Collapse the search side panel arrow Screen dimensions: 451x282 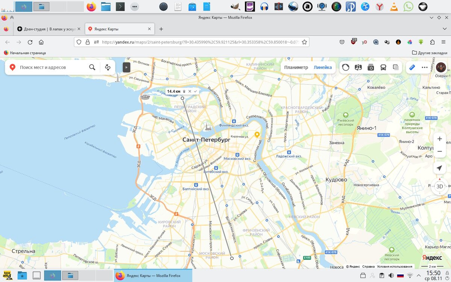coord(126,67)
